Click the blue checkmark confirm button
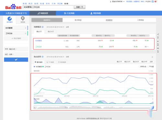 pyautogui.click(x=16, y=60)
